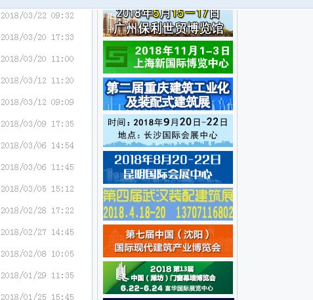Select timestamp 2018/03/06 14:54
This screenshot has height=300, width=313.
[x=37, y=146]
